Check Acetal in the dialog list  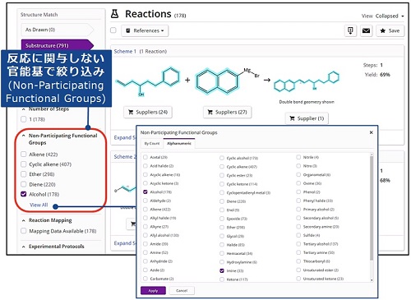click(x=145, y=157)
